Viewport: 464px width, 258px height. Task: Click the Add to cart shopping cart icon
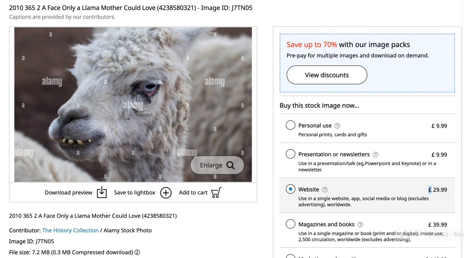tap(216, 192)
